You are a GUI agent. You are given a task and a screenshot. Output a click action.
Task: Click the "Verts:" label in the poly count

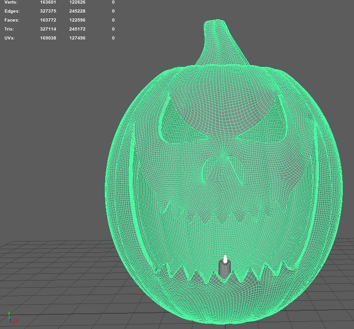point(11,2)
